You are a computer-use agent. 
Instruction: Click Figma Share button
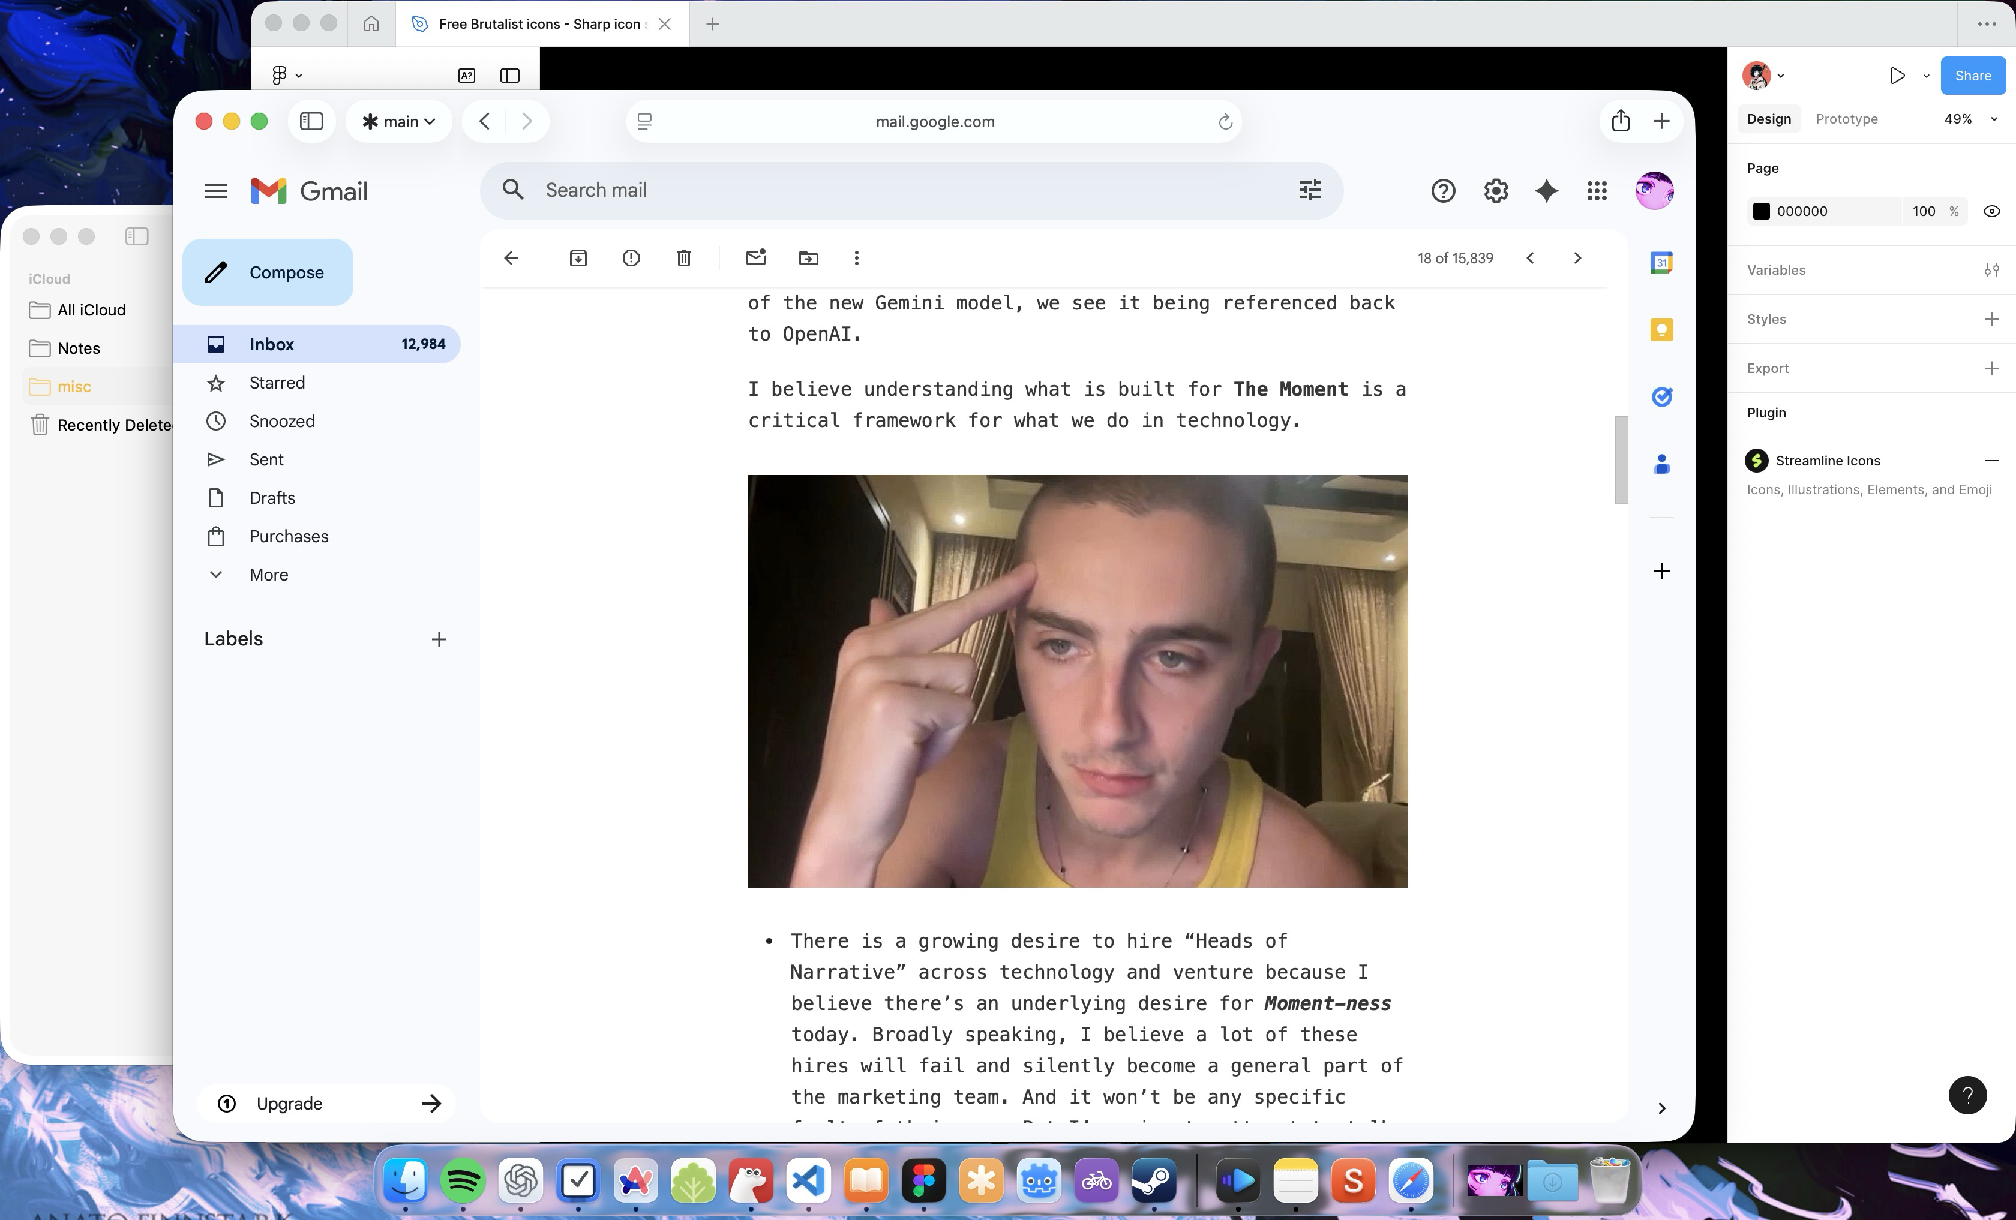point(1973,75)
